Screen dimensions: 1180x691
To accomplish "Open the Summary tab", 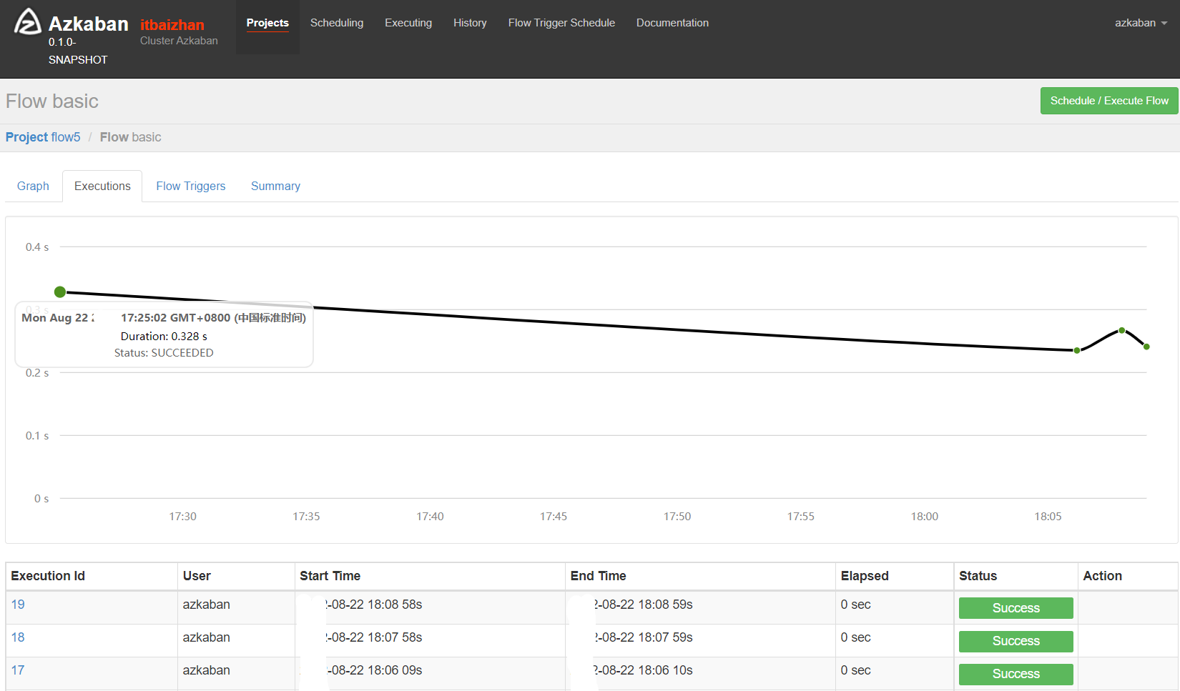I will pyautogui.click(x=275, y=186).
